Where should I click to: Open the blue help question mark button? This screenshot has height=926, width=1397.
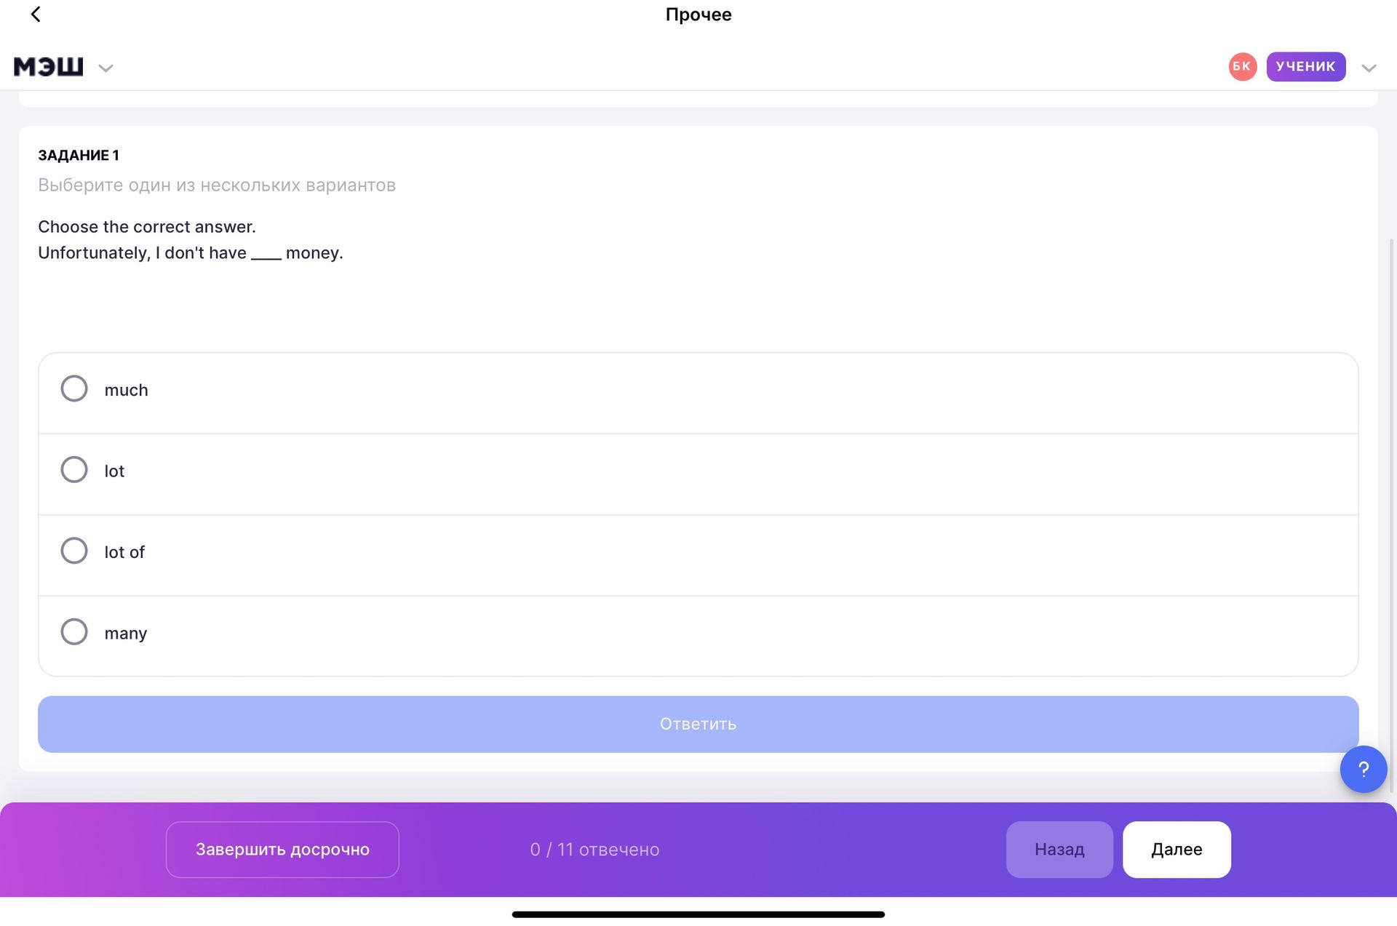pos(1364,769)
